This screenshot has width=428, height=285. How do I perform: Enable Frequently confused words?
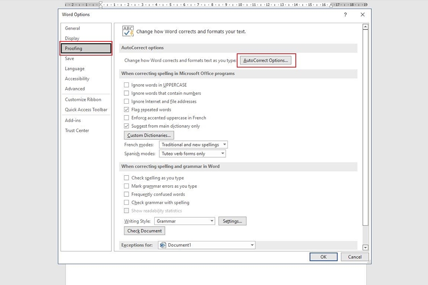click(x=126, y=194)
